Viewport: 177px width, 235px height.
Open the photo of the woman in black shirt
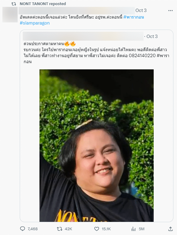tap(97, 145)
